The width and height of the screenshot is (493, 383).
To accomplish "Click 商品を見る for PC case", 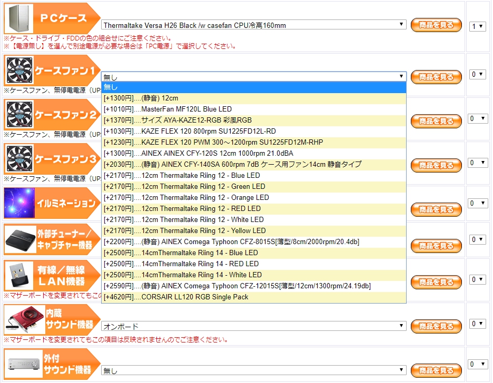I will pyautogui.click(x=436, y=25).
